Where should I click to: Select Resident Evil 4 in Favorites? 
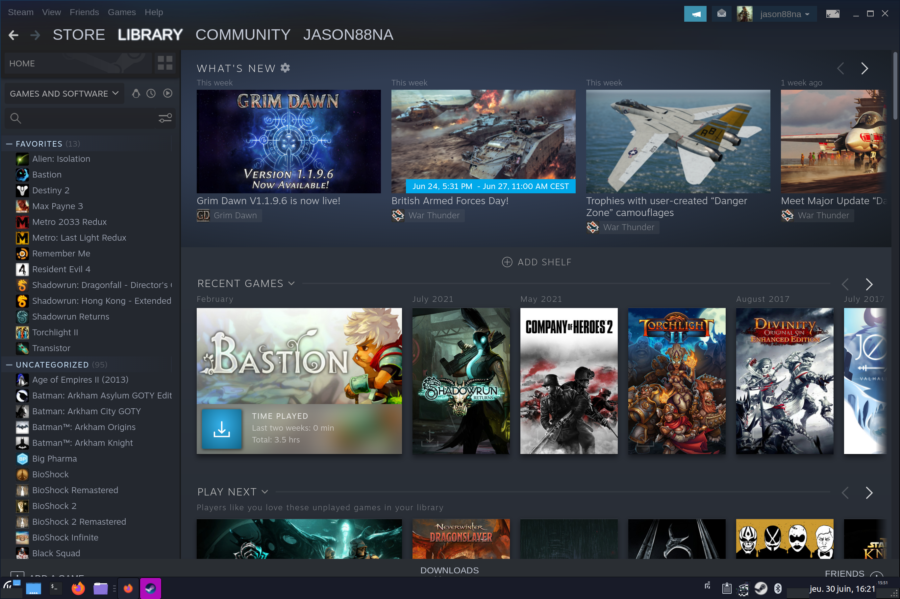point(61,269)
